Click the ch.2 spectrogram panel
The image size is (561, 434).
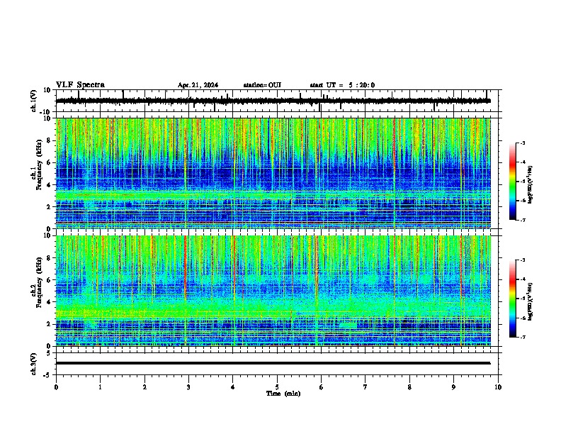[x=273, y=291]
